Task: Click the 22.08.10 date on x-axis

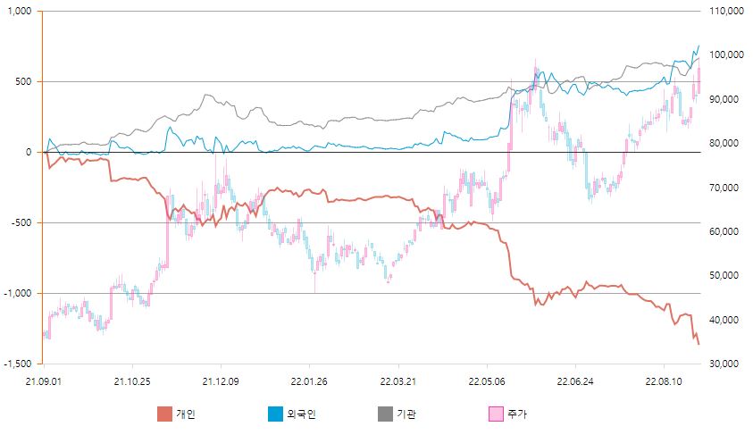Action: point(663,381)
